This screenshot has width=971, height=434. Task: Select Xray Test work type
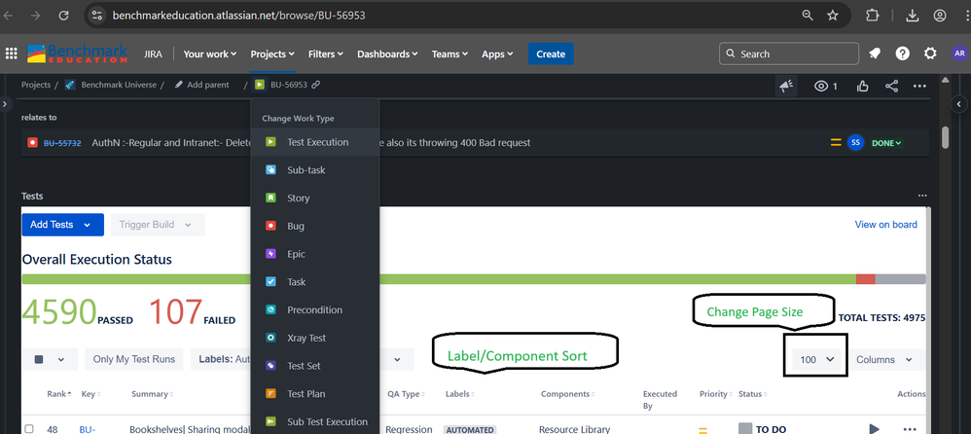click(315, 338)
